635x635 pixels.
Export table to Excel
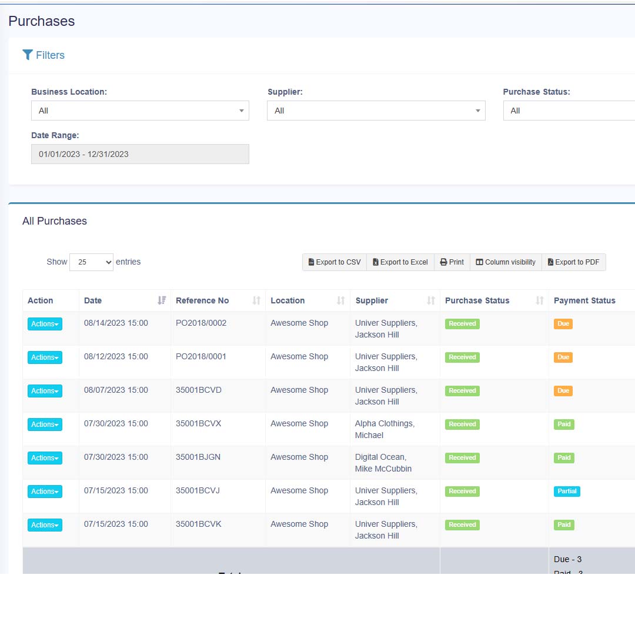point(400,262)
